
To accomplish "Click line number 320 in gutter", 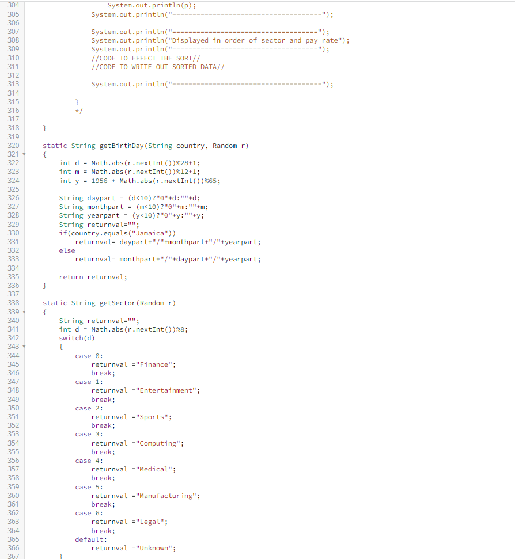I will coord(14,146).
